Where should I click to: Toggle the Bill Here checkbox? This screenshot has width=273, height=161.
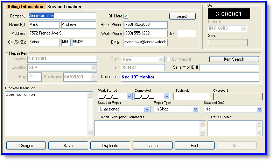126,16
